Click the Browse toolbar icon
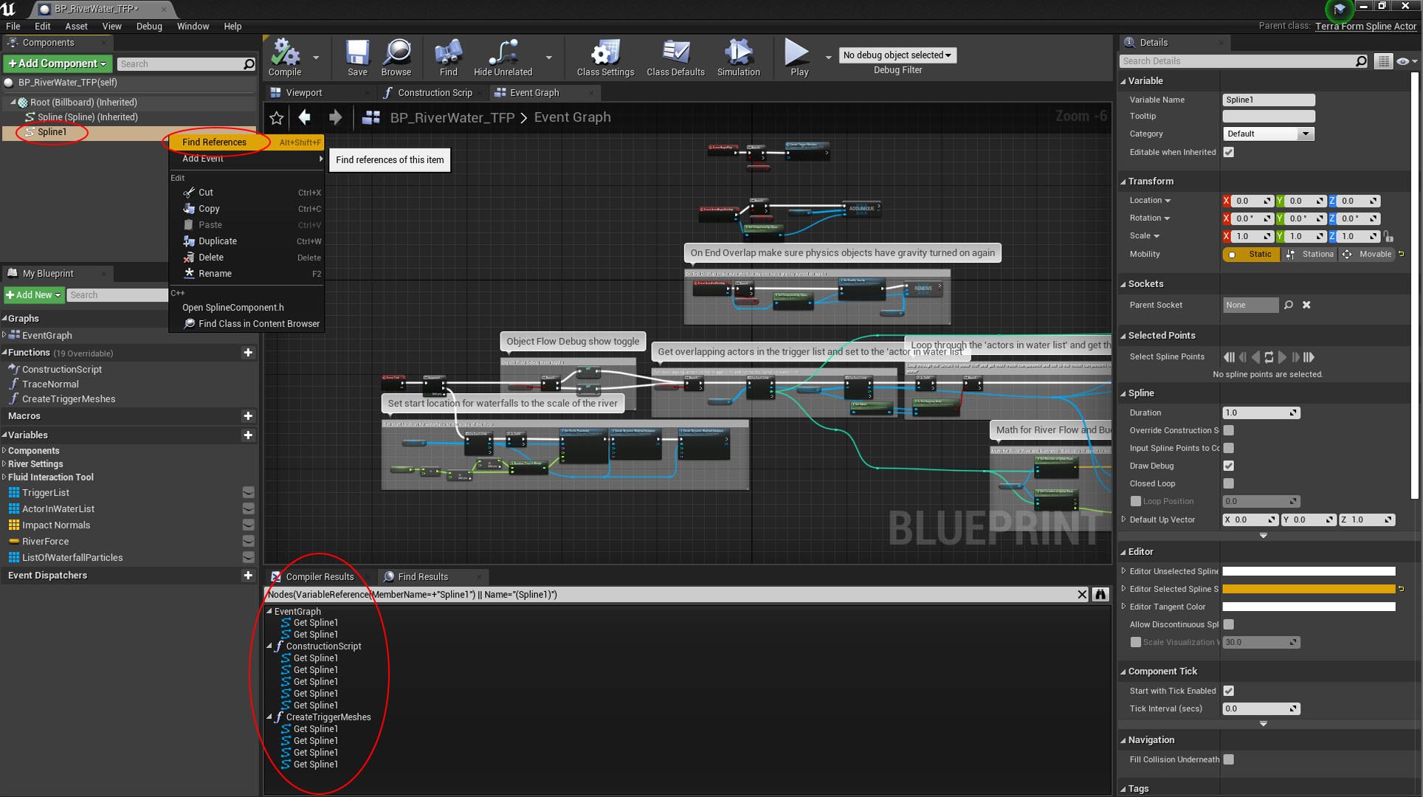 click(x=396, y=58)
